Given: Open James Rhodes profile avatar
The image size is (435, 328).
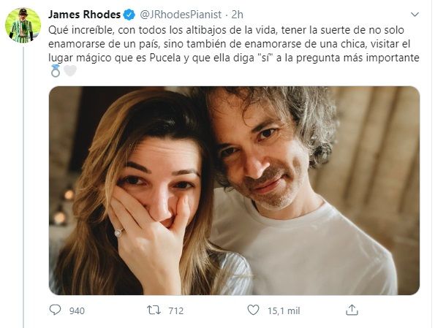Looking at the screenshot, I should (23, 26).
